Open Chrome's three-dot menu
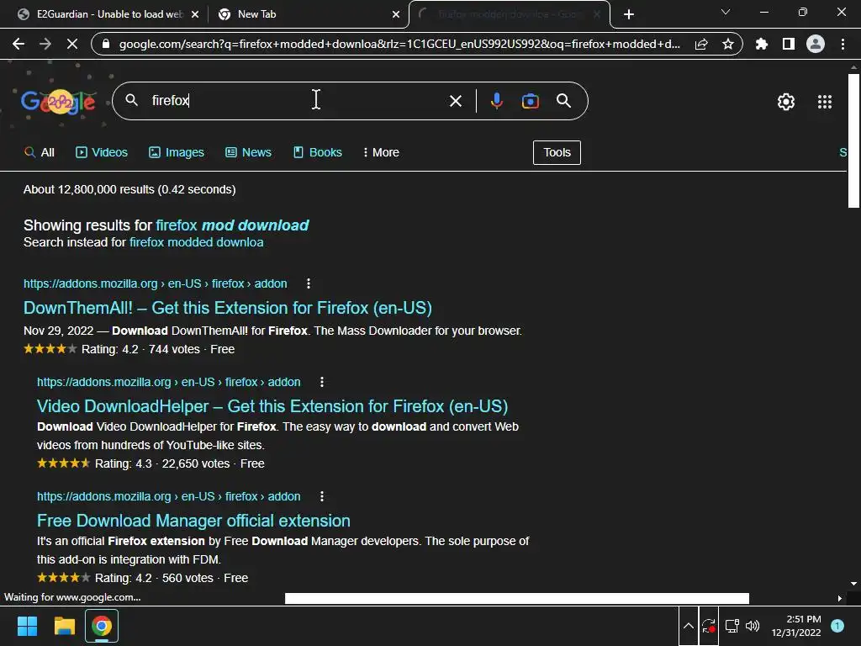 pos(843,44)
